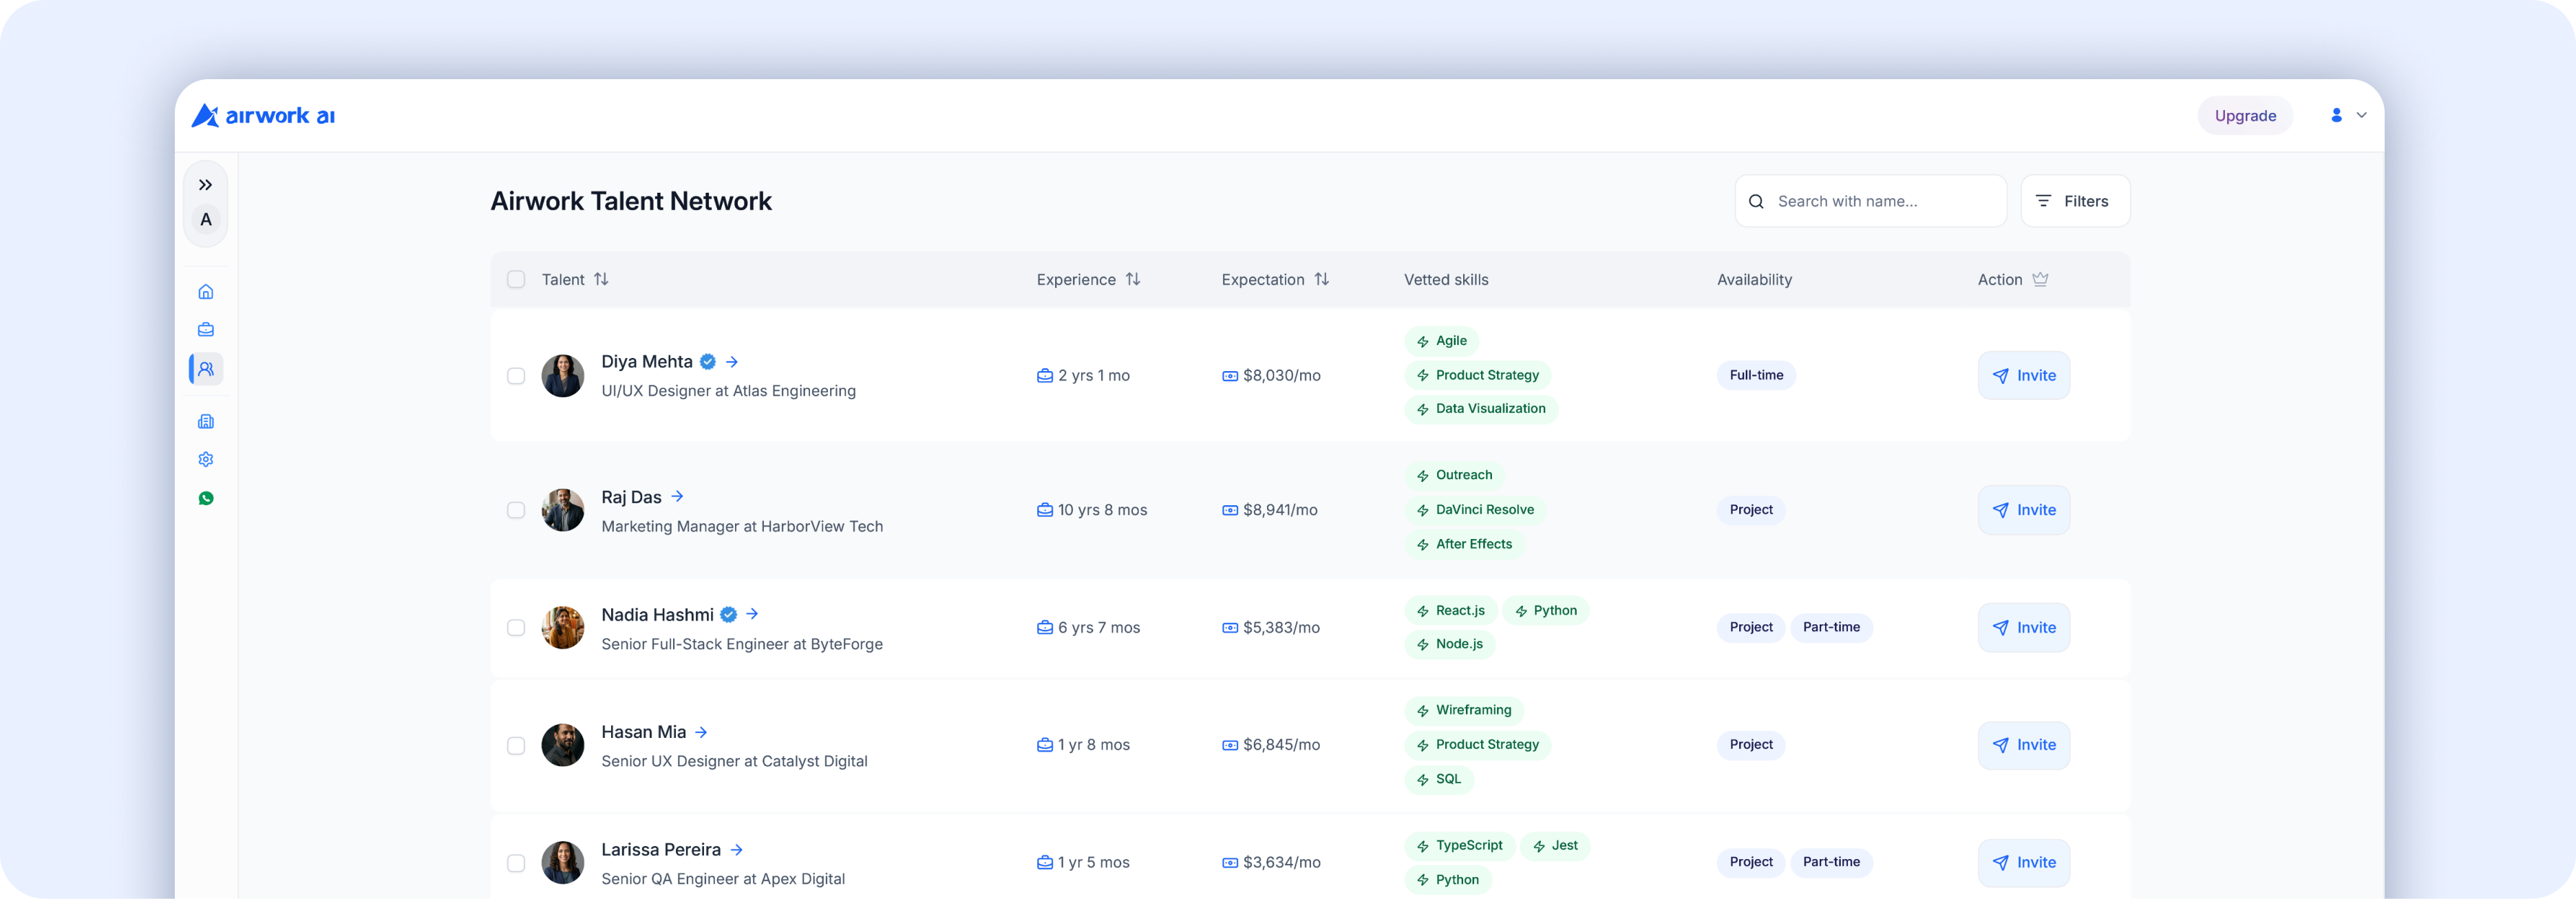
Task: Invite Nadia Hashmi
Action: point(2024,628)
